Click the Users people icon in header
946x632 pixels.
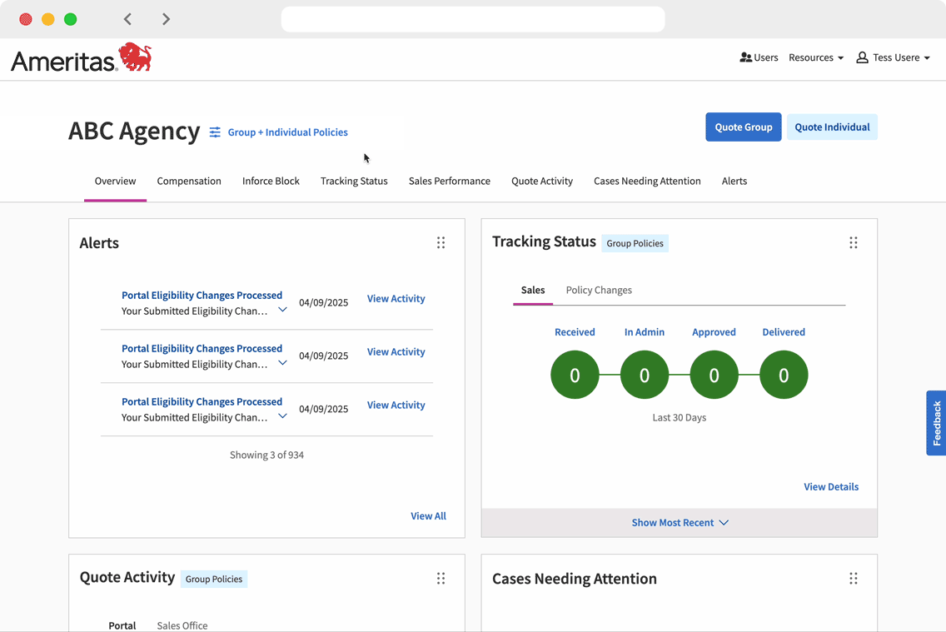(x=745, y=57)
